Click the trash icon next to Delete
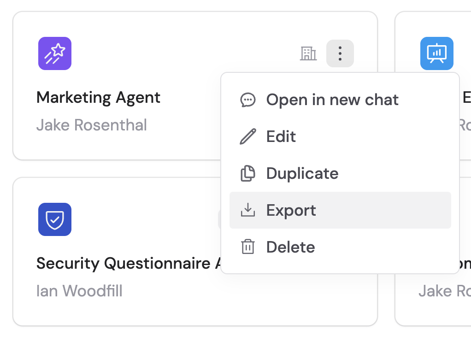 [248, 247]
